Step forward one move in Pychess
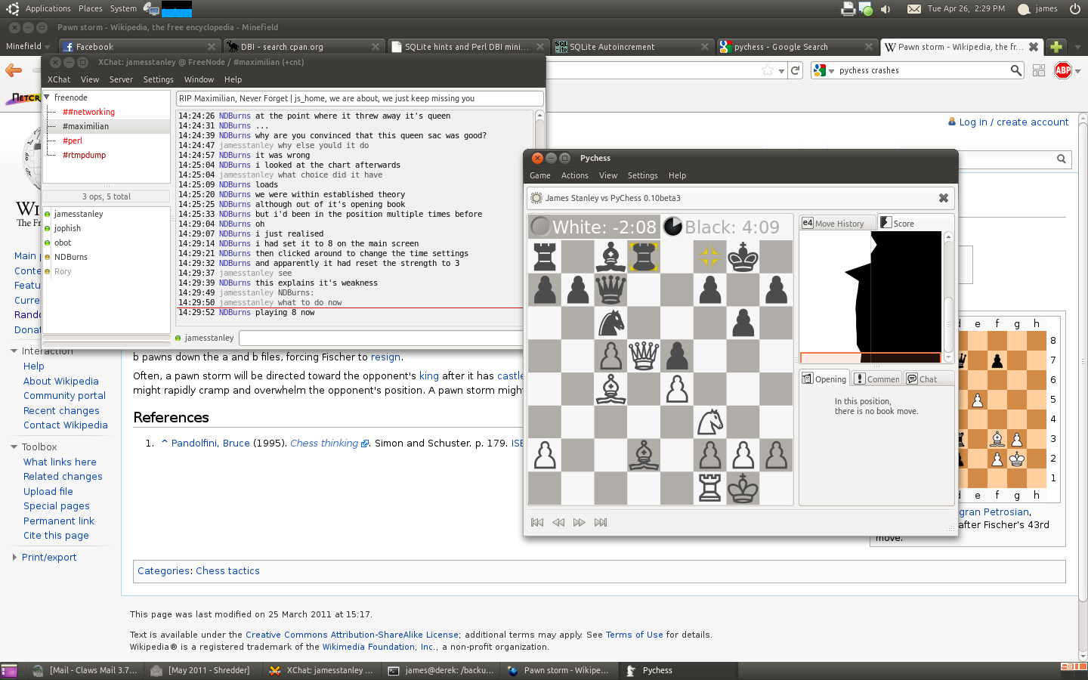Image resolution: width=1088 pixels, height=680 pixels. (580, 522)
